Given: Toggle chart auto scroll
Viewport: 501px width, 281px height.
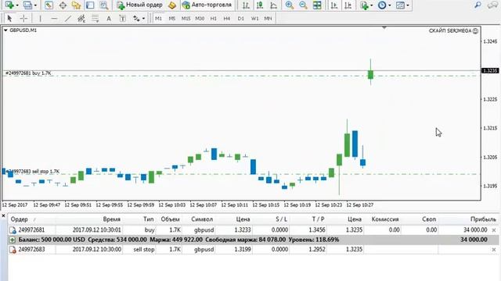Looking at the screenshot, I should 334,5.
